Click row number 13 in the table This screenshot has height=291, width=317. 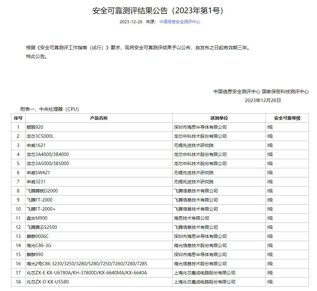tap(18, 237)
